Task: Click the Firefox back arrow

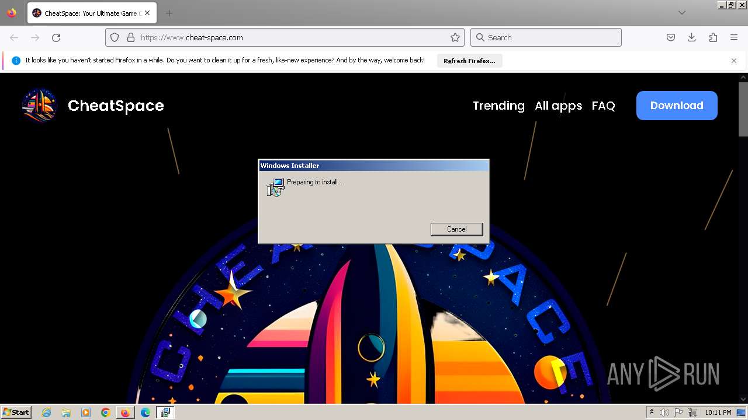Action: coord(14,37)
